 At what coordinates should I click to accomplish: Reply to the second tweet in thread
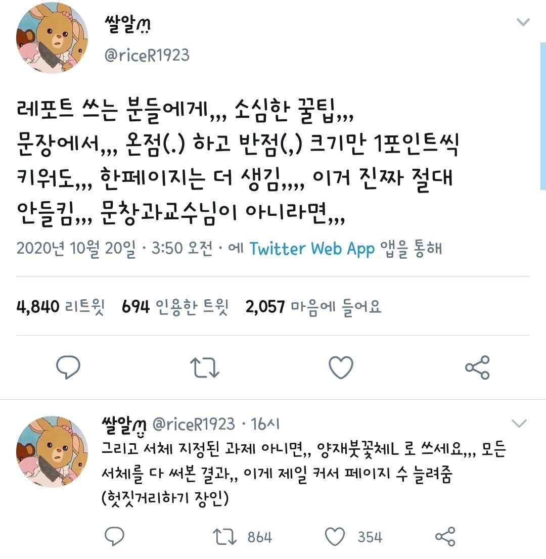114,536
